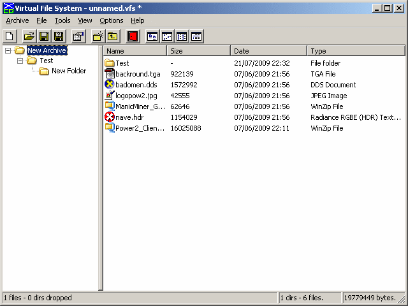Open the File menu
408x306 pixels.
pos(41,20)
